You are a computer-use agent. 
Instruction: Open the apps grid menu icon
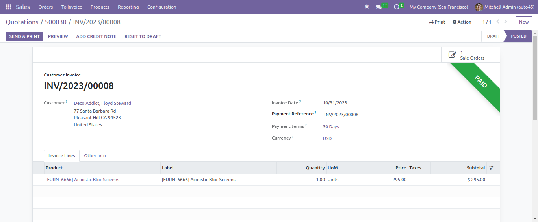click(x=9, y=7)
